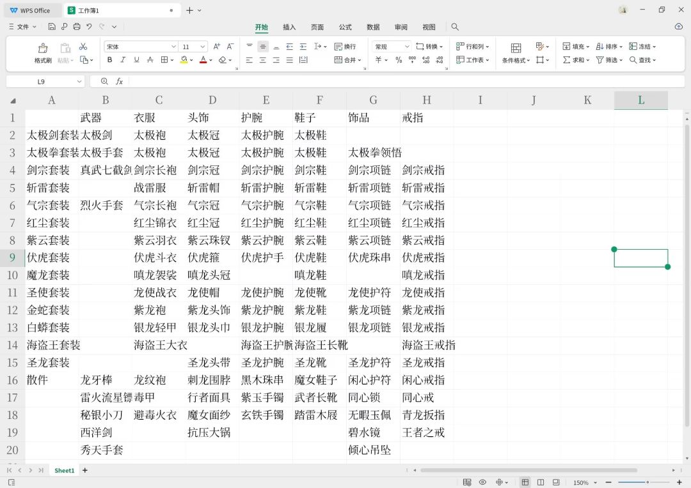This screenshot has width=691, height=488.
Task: Click the 填充 fill button
Action: tap(576, 46)
